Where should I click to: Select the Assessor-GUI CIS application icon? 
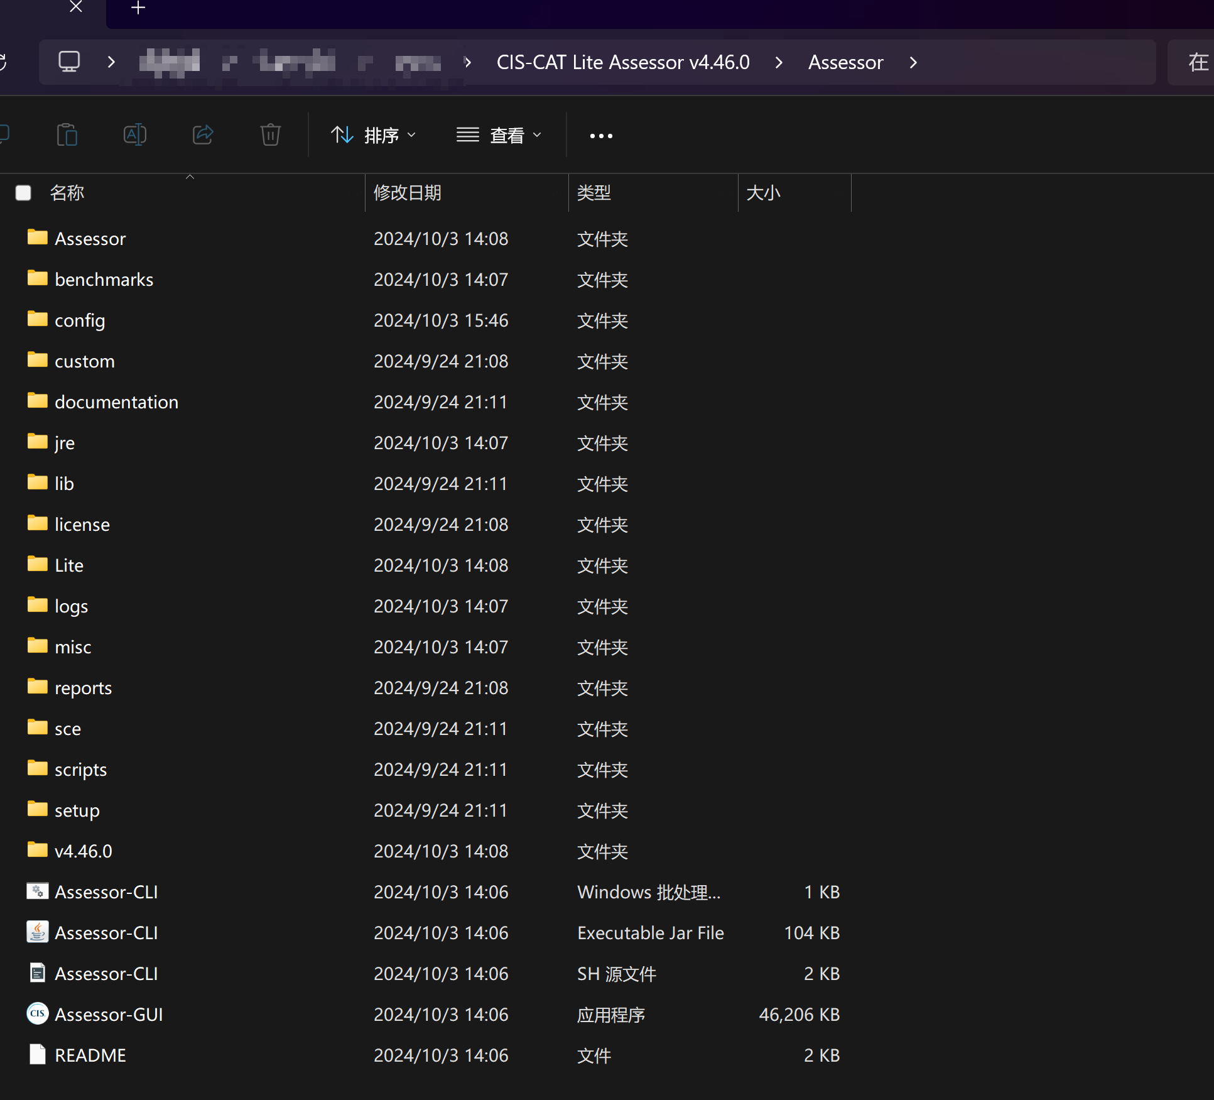38,1013
